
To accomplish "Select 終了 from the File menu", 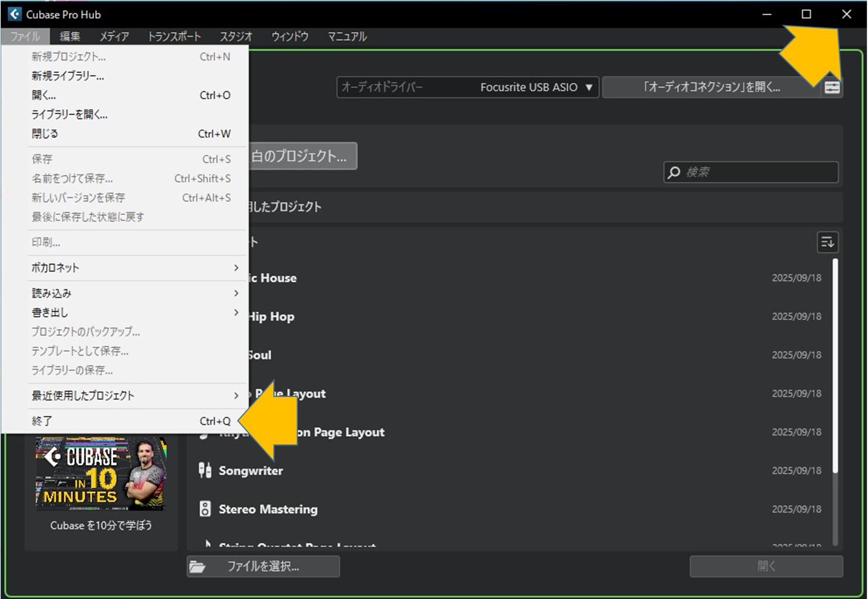I will point(42,421).
